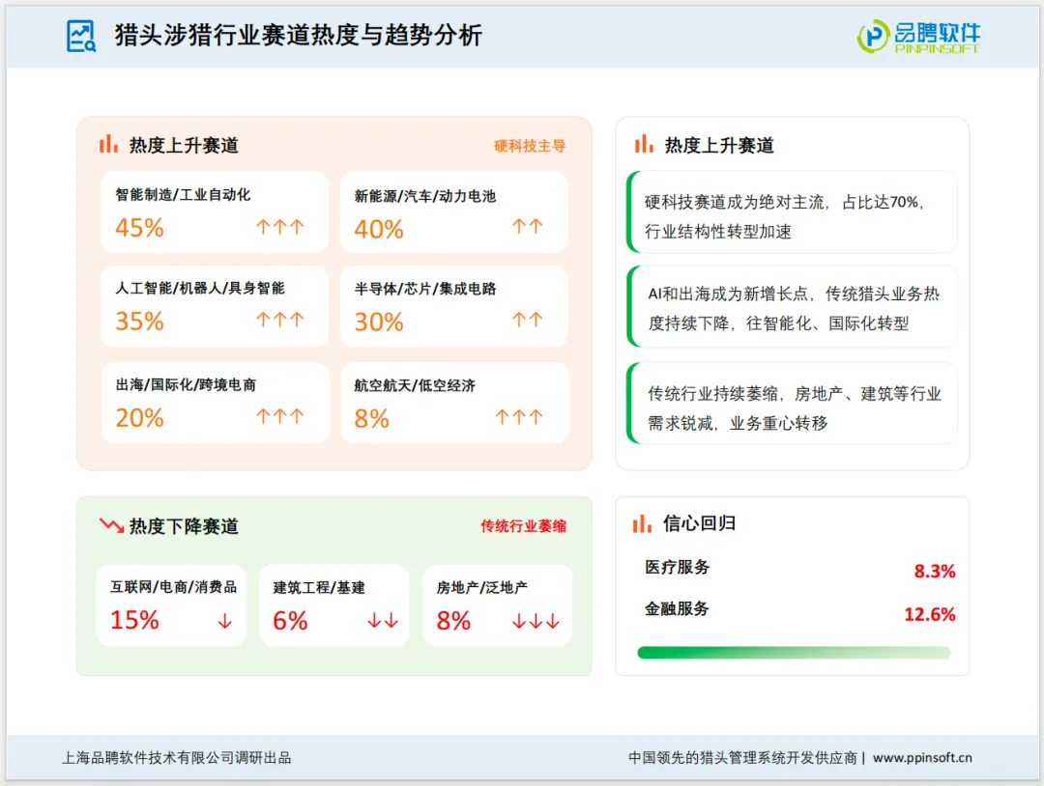Click the triple up arrows on 出海/国际化/跨境电商 card
Viewport: 1044px width, 786px height.
coord(280,416)
